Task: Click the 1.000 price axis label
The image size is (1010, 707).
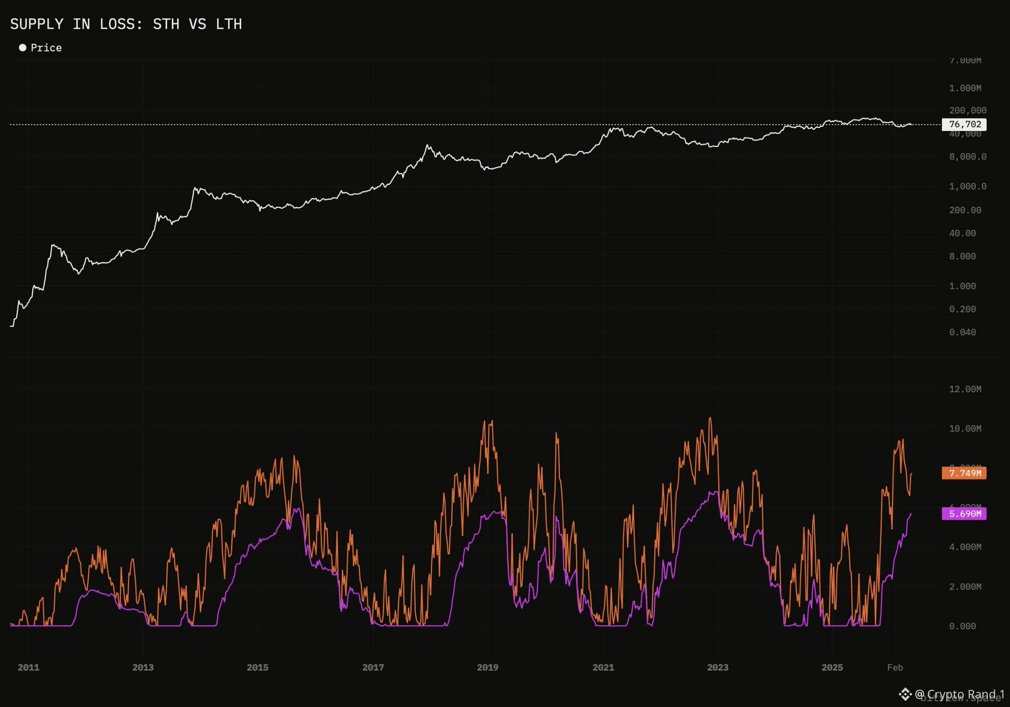Action: click(x=963, y=286)
